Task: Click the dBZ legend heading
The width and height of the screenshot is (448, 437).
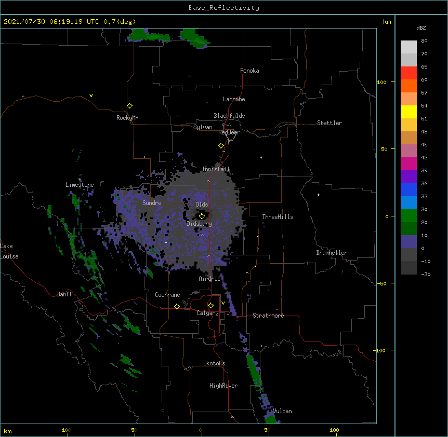Action: pyautogui.click(x=421, y=28)
